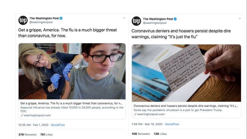247x139 pixels.
Task: Open @washingtonpost handle on right tweet
Action: (155, 23)
